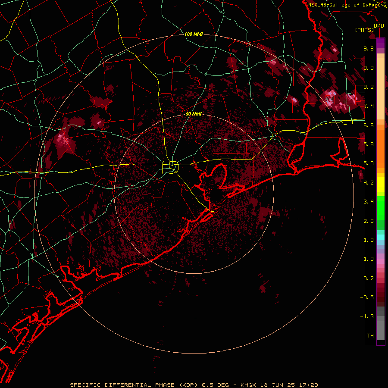This screenshot has width=388, height=388.
Task: Select the 9.0 scale value
Action: pyautogui.click(x=369, y=68)
